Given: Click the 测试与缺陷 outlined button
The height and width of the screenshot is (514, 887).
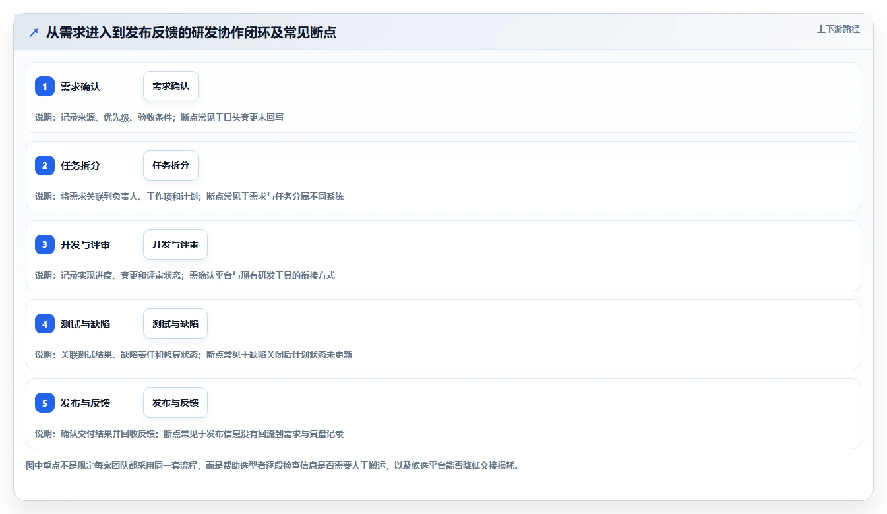Looking at the screenshot, I should click(175, 324).
